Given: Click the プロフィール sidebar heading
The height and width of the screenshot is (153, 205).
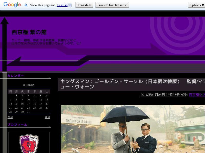Looking at the screenshot, I should [x=17, y=125].
